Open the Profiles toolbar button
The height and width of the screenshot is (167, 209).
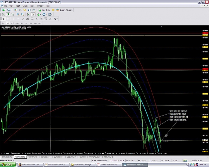click(x=9, y=10)
